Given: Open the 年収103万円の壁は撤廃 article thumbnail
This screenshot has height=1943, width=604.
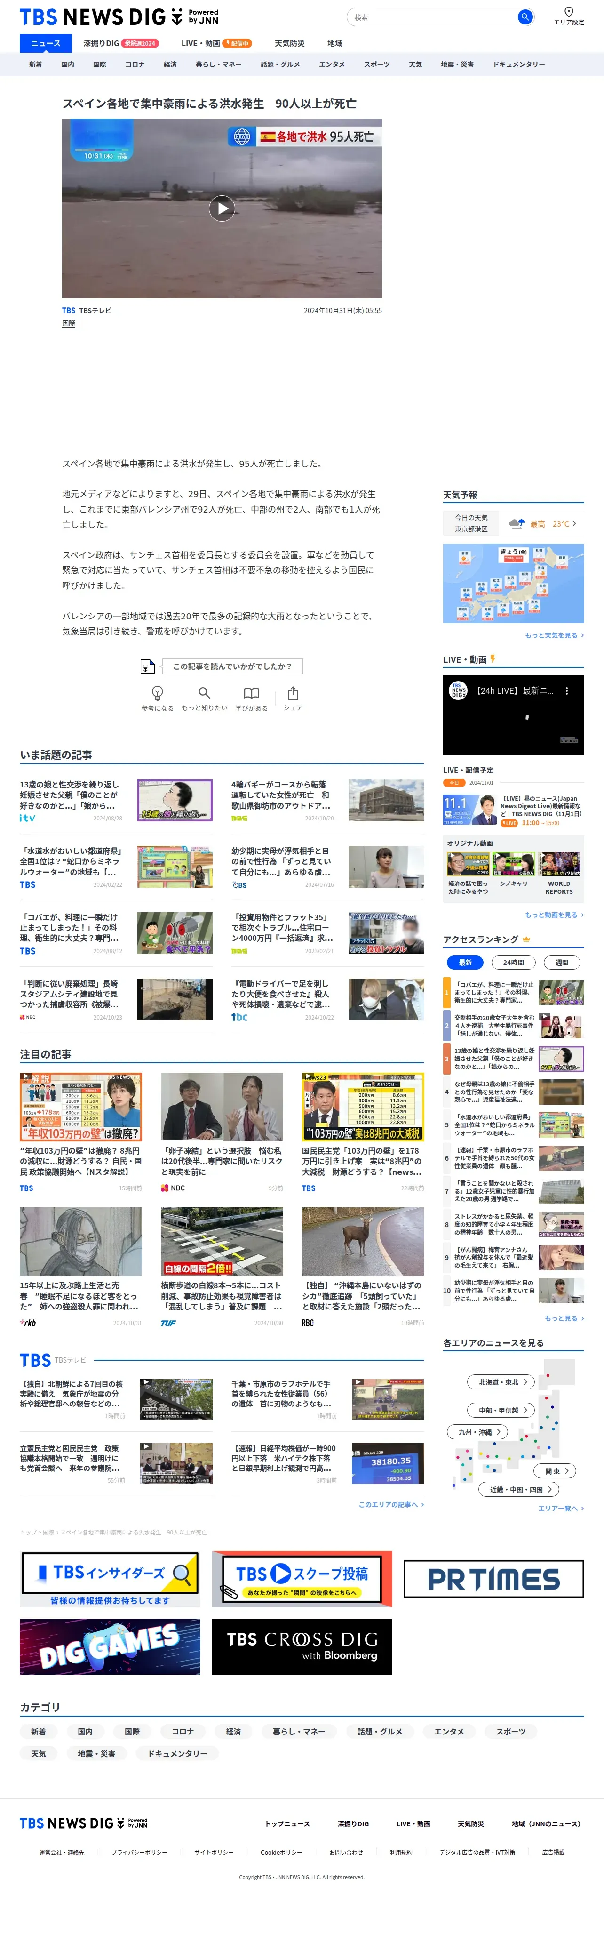Looking at the screenshot, I should tap(81, 1107).
